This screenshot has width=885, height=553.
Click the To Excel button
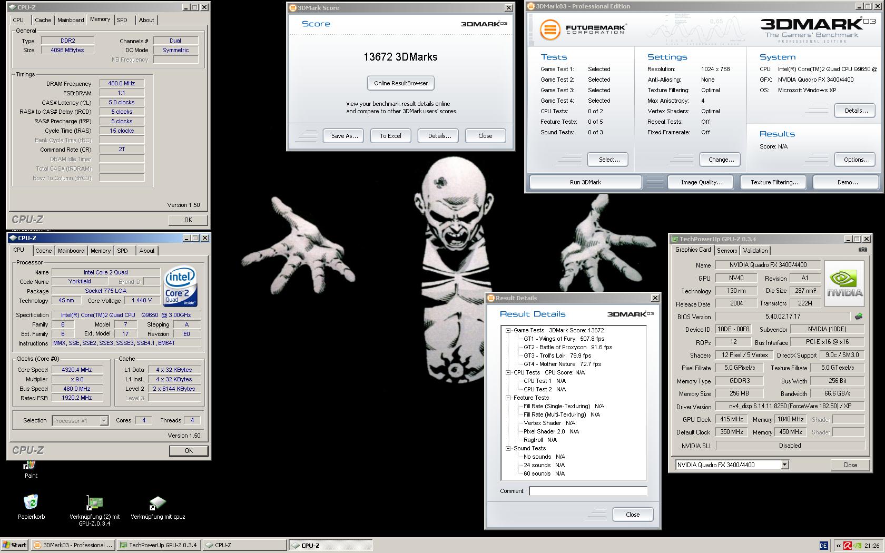390,136
